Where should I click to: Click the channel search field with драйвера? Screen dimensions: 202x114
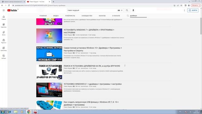(138, 16)
